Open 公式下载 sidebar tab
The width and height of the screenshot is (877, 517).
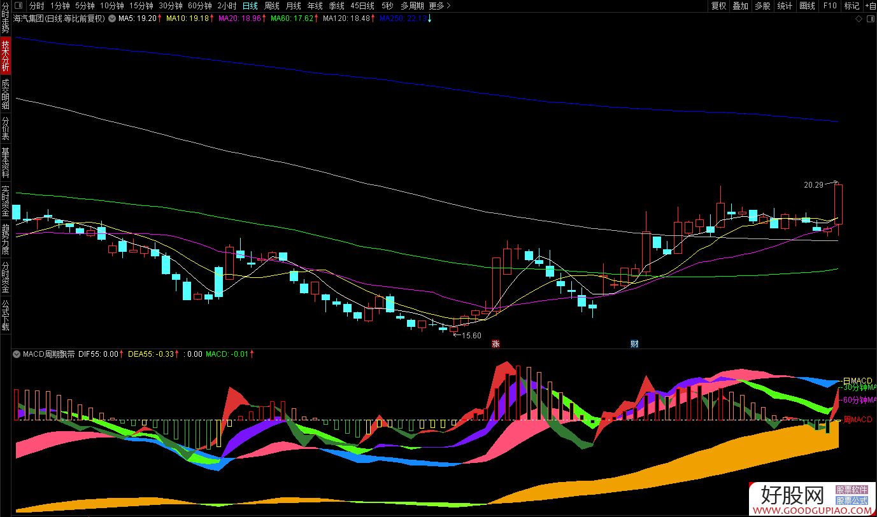[x=5, y=315]
